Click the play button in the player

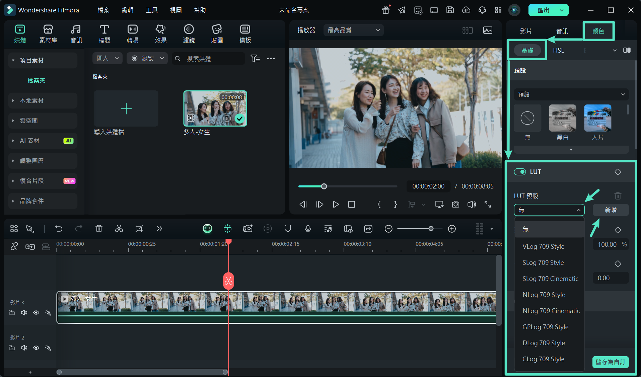pyautogui.click(x=336, y=204)
